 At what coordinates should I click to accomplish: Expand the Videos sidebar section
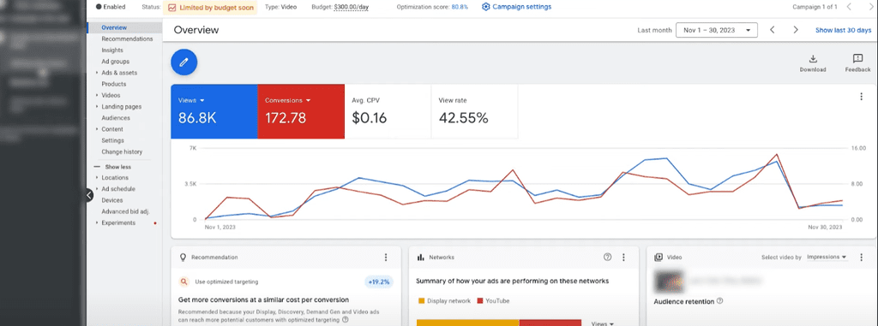click(97, 96)
